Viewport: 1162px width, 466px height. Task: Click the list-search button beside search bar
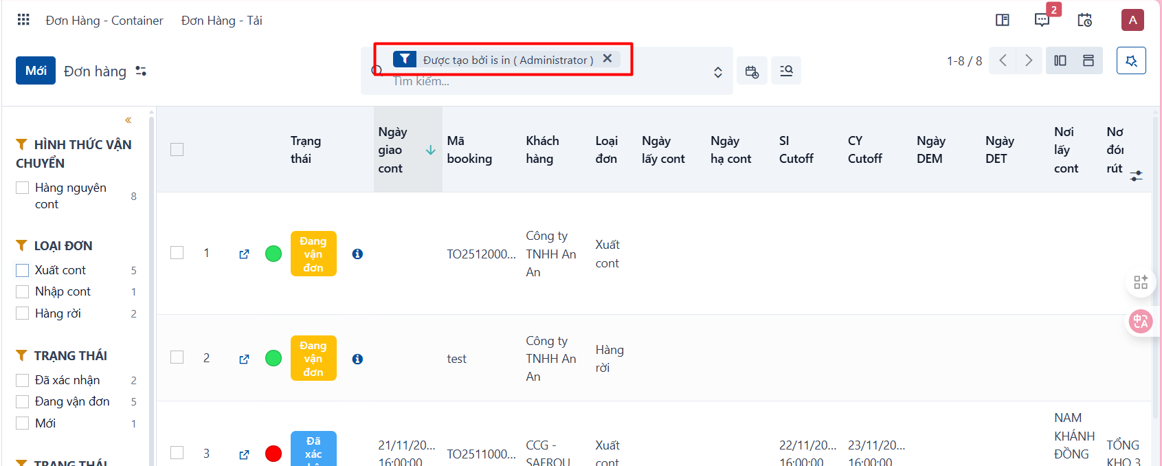pos(786,71)
